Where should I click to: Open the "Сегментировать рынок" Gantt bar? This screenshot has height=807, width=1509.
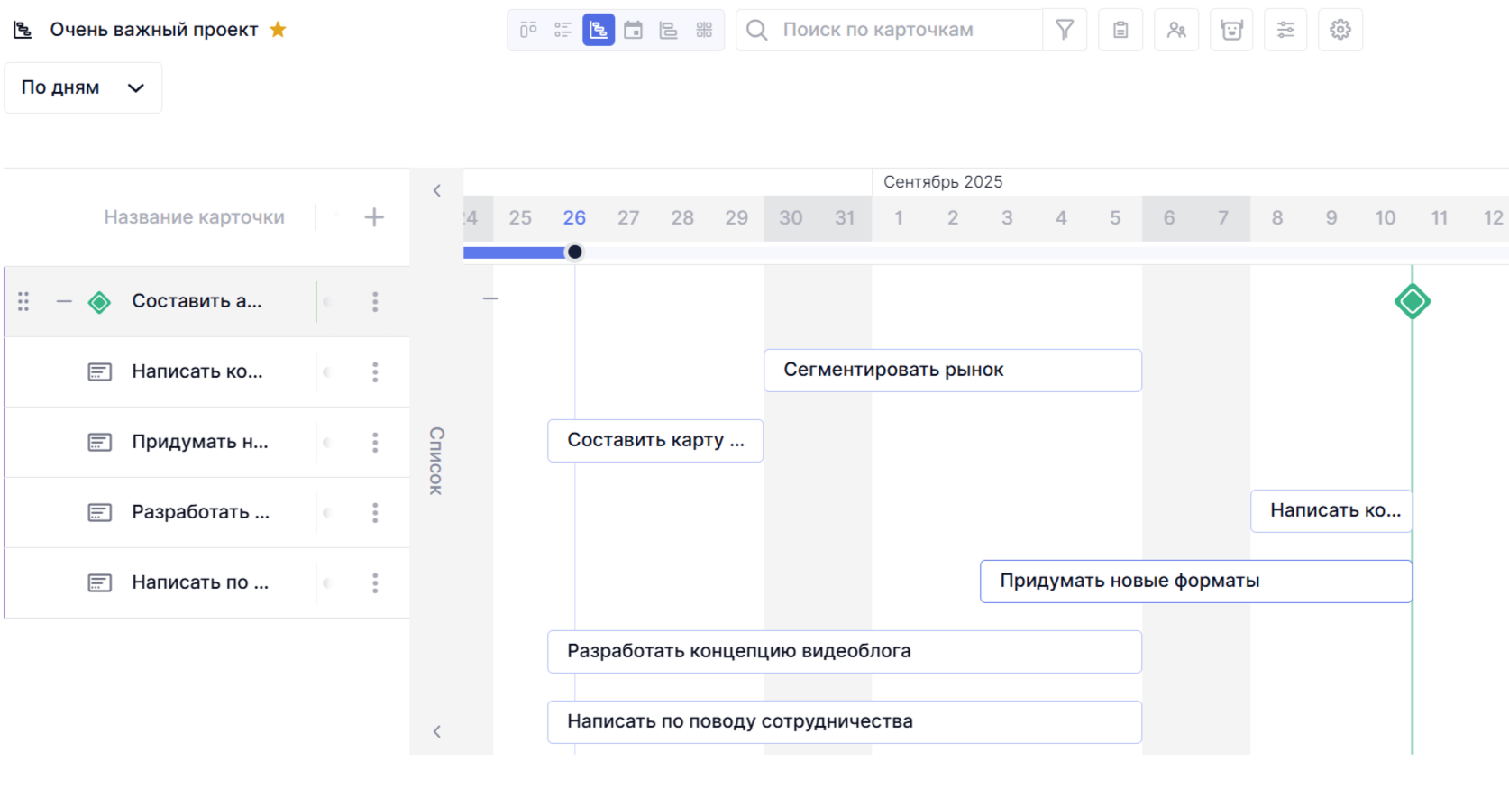pos(953,371)
